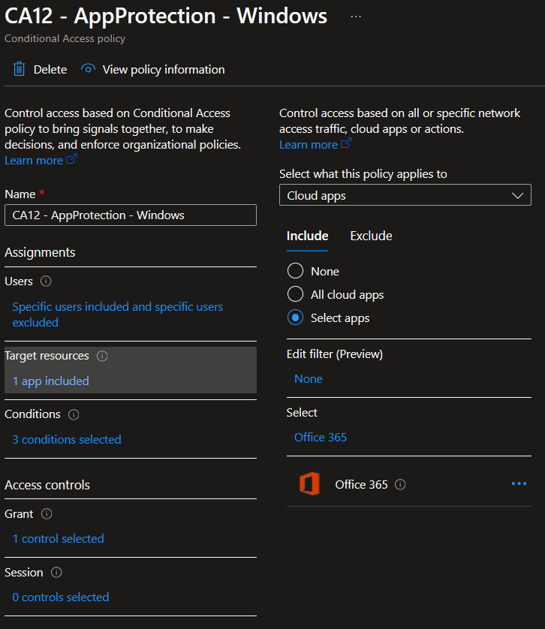Choose the Select apps radio button
545x629 pixels.
coord(295,318)
